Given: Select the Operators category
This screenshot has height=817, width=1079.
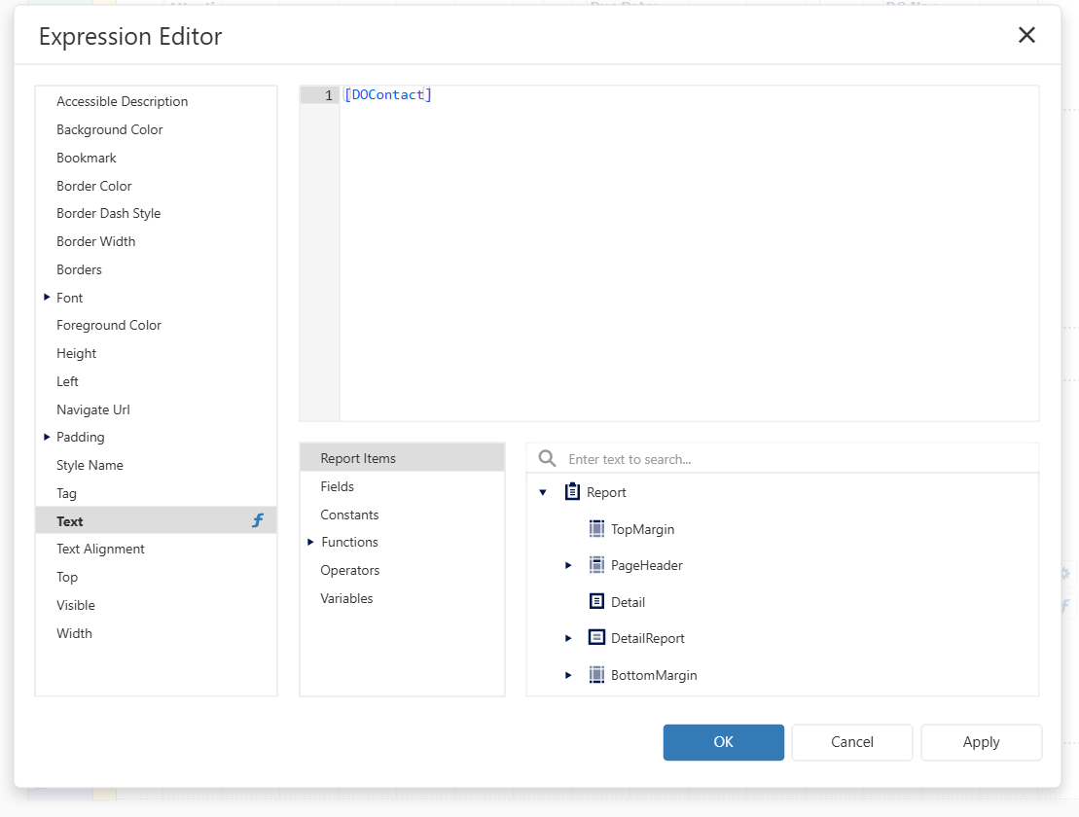Looking at the screenshot, I should [350, 570].
